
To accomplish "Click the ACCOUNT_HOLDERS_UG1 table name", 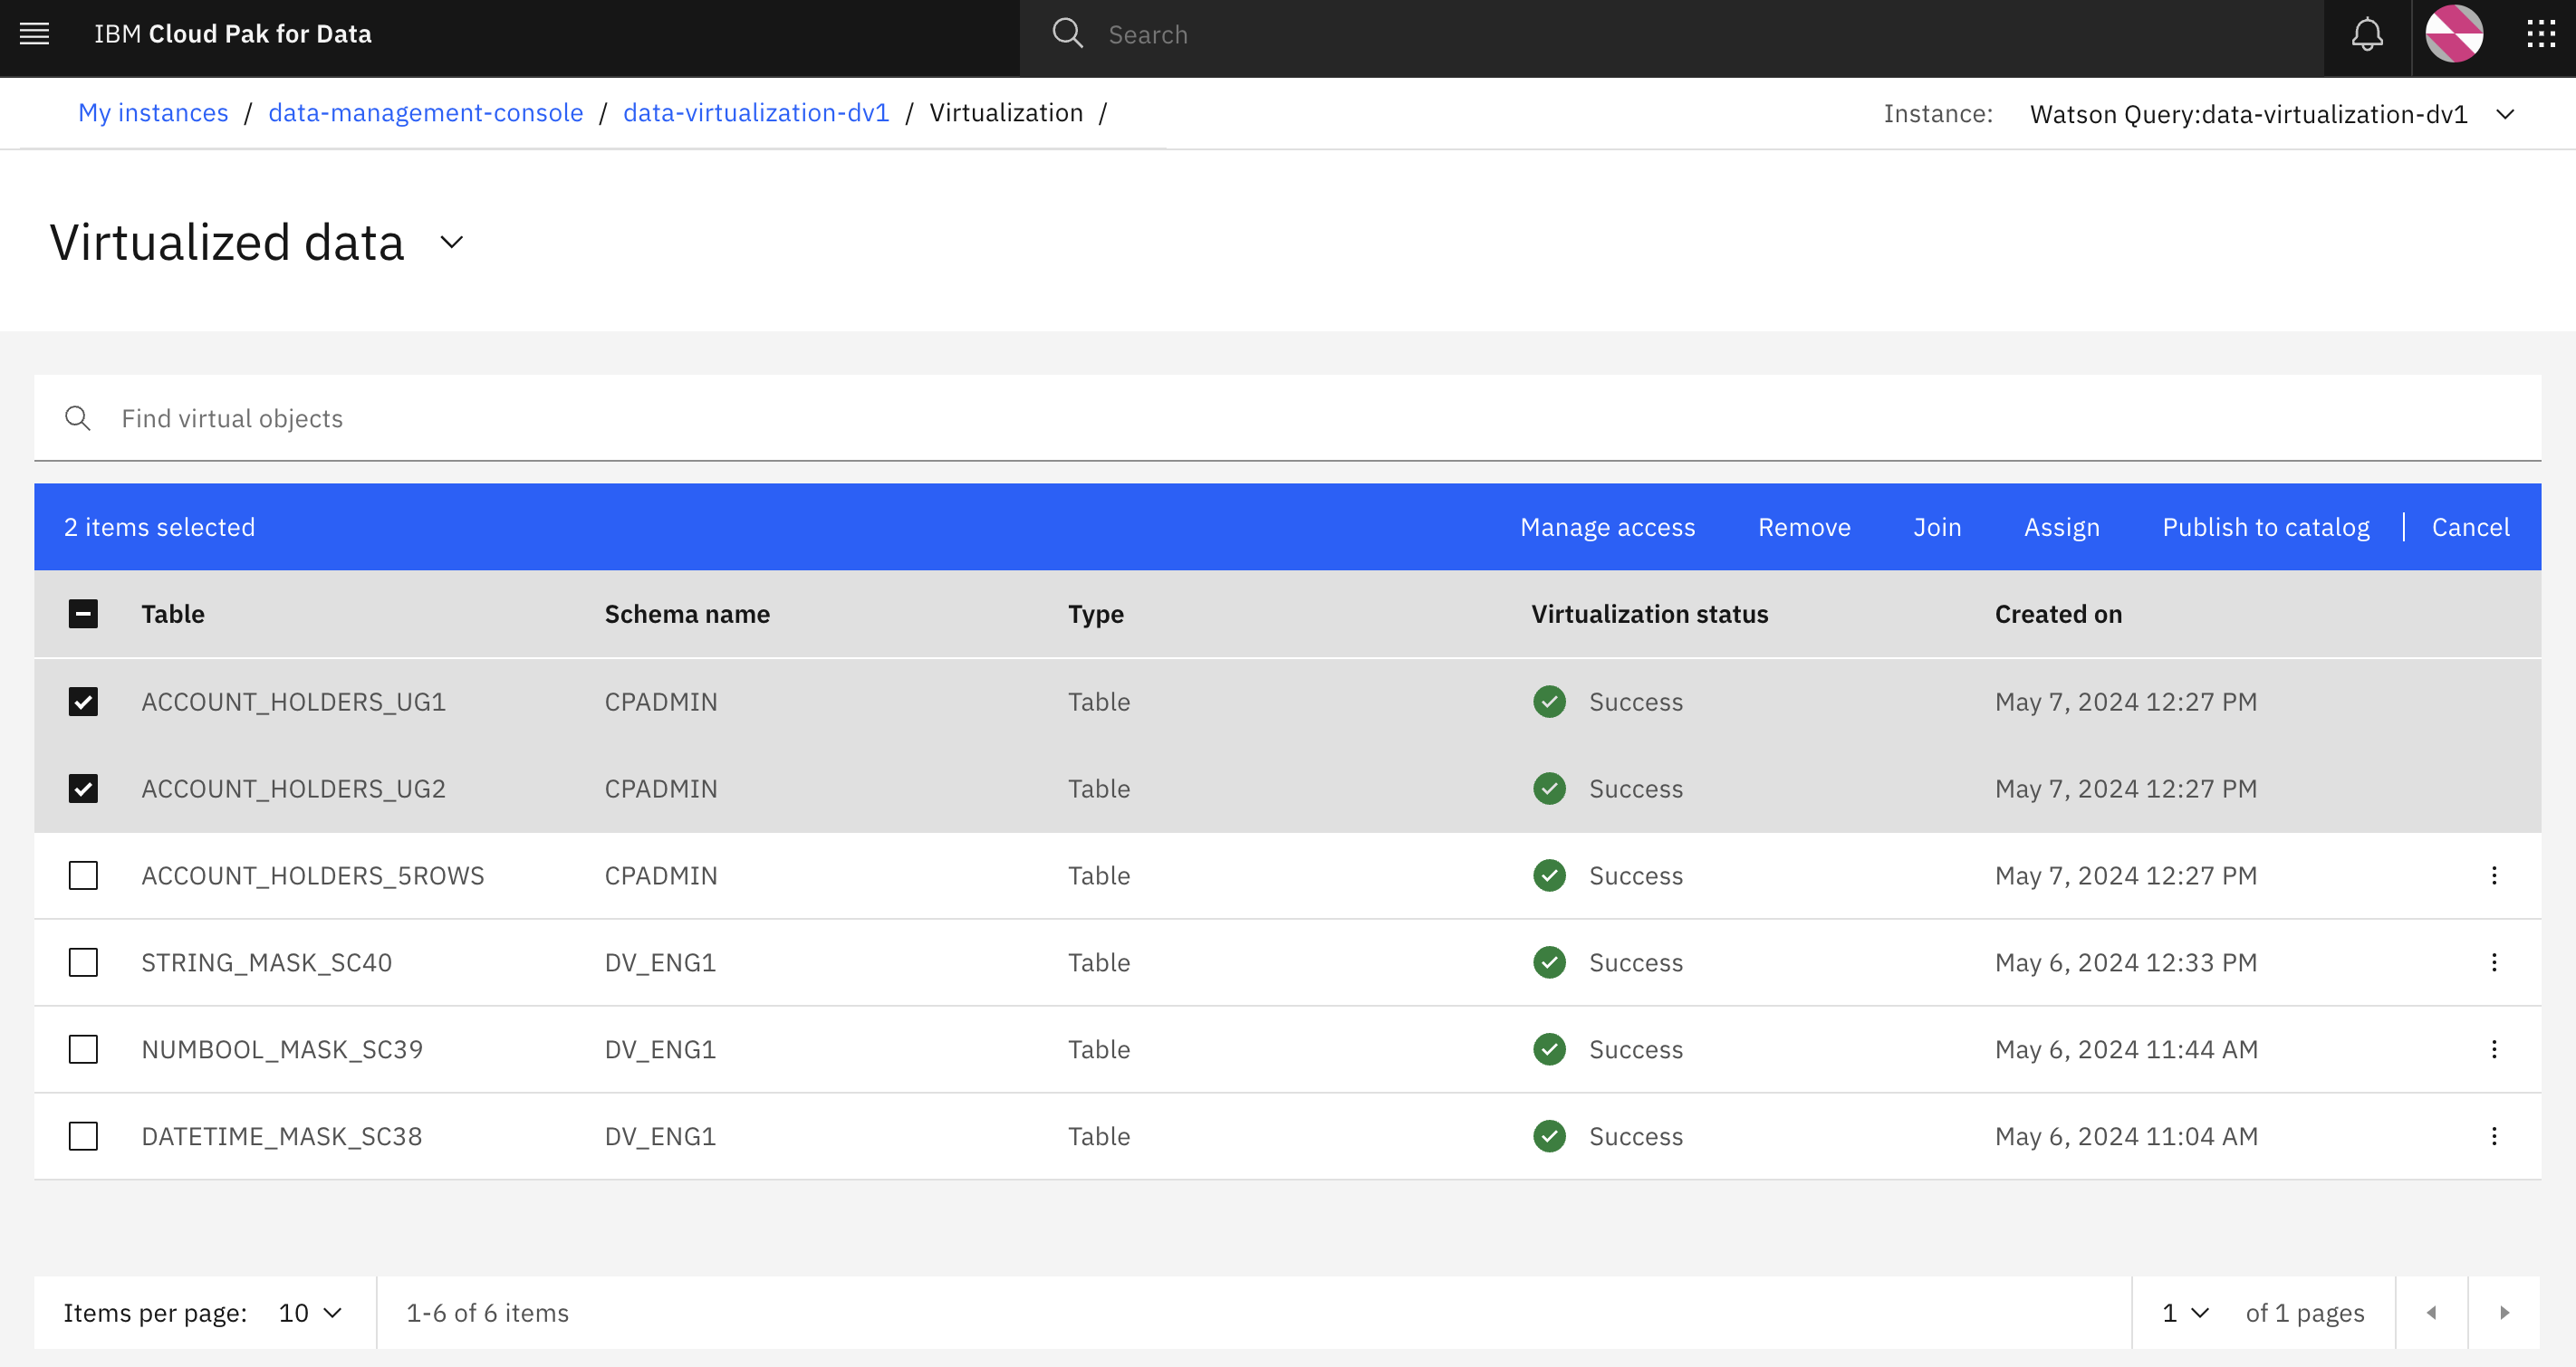I will coord(293,702).
